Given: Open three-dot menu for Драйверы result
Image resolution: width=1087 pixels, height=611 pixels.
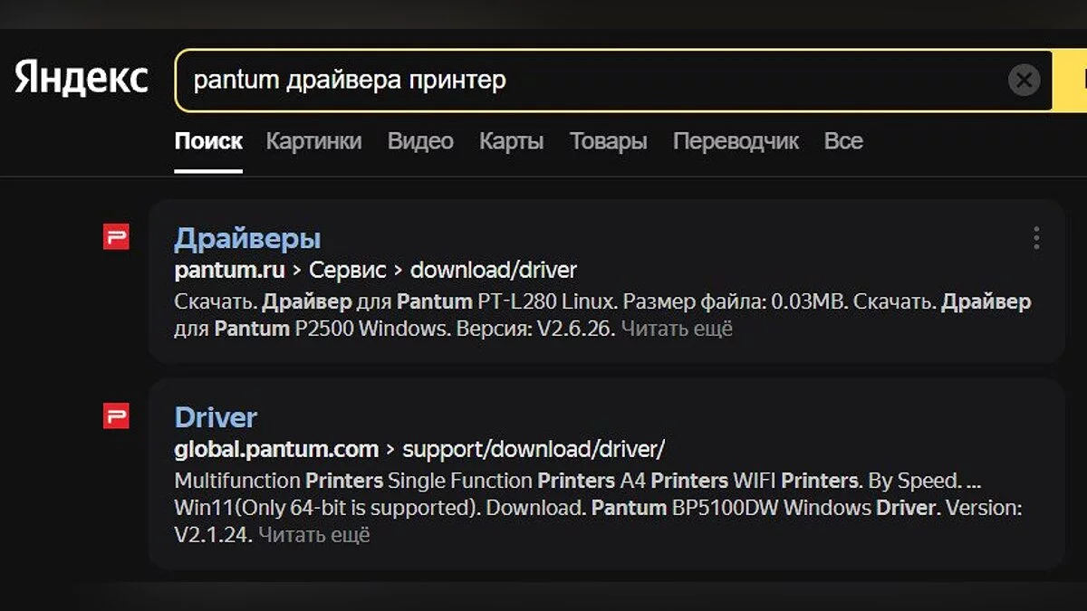Looking at the screenshot, I should (x=1036, y=239).
